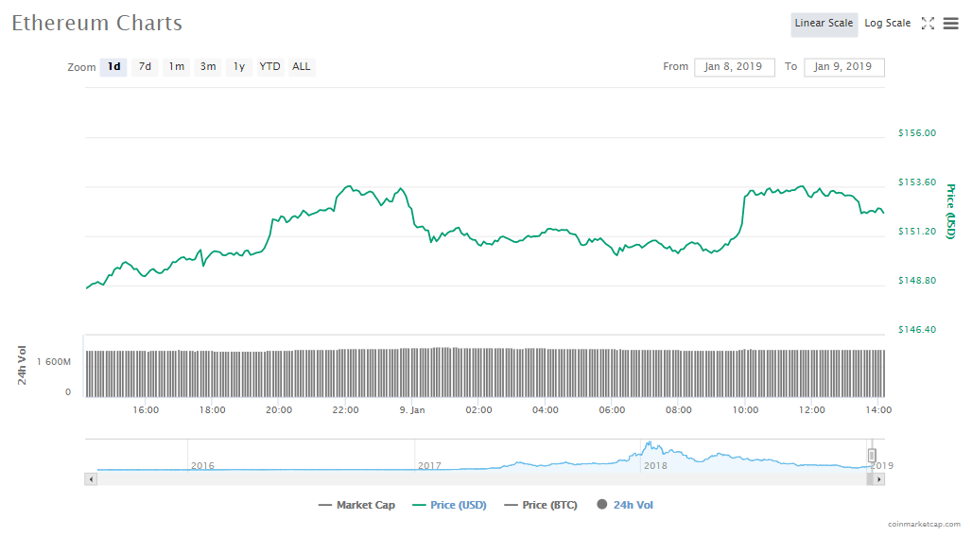Choose the 1y zoom option
Image resolution: width=972 pixels, height=537 pixels.
click(239, 67)
